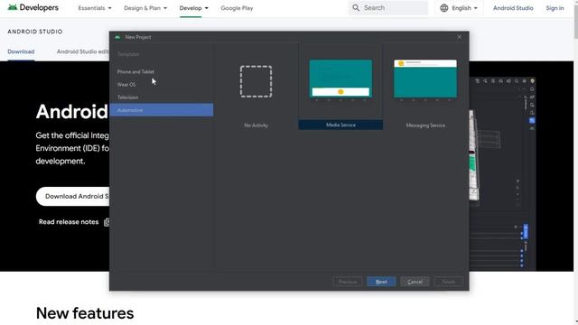Go to the Google Play tab
Viewport: 578px width, 325px height.
click(x=237, y=8)
